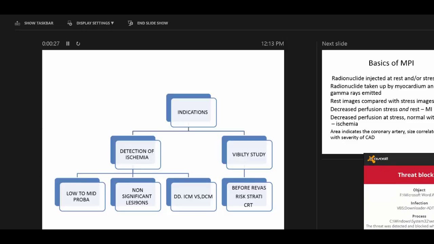Click the 'Basics of MPI' slide title
Screen dimensions: 434x244
[391, 63]
